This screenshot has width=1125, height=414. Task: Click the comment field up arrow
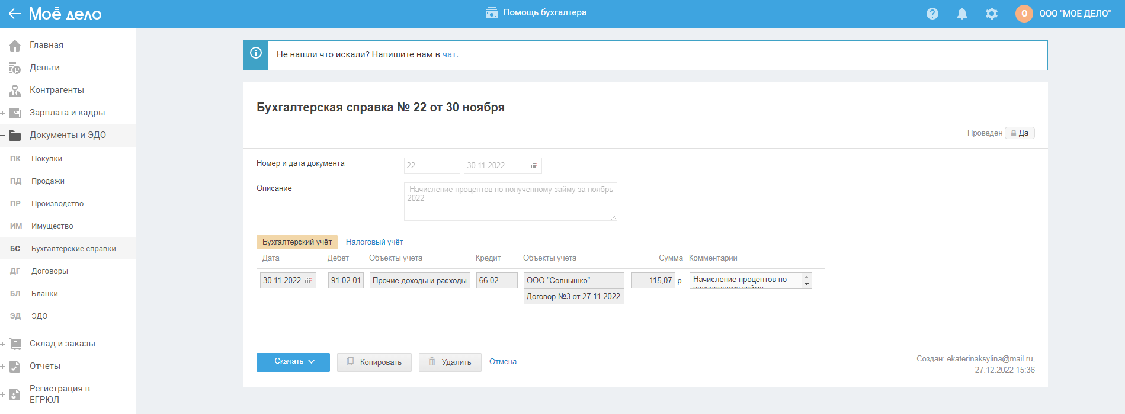coord(806,277)
